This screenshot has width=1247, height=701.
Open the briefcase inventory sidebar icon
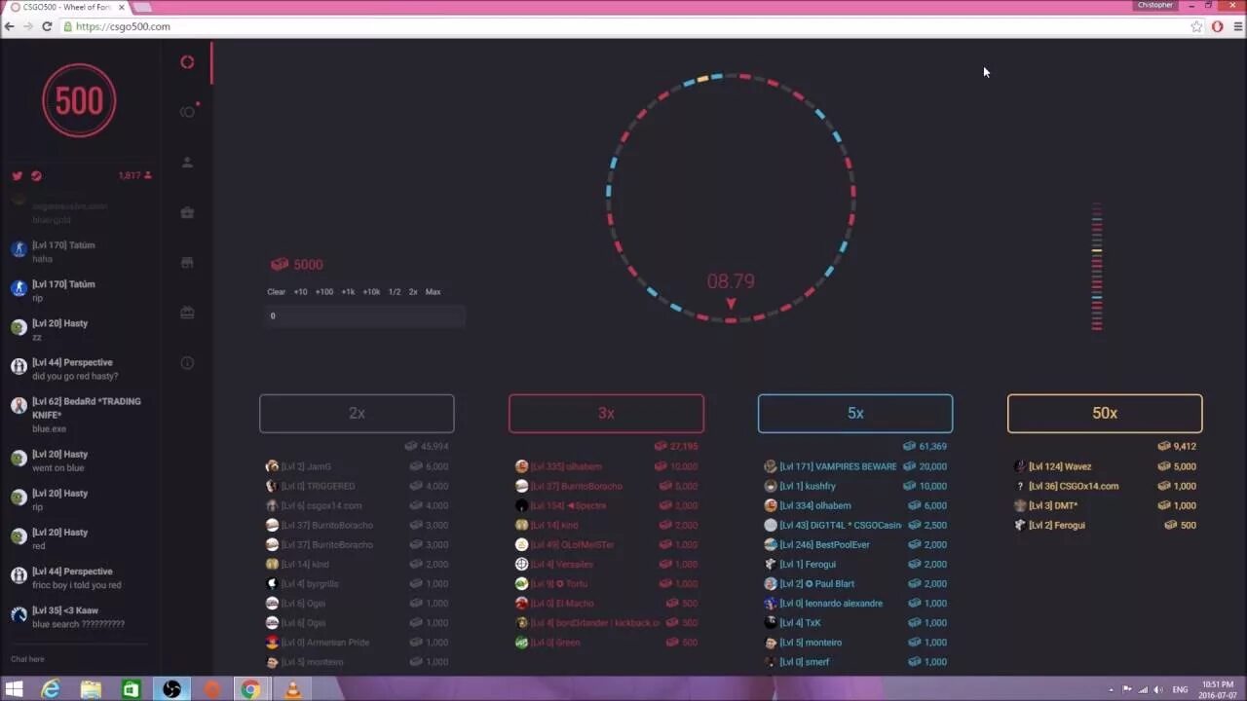187,212
